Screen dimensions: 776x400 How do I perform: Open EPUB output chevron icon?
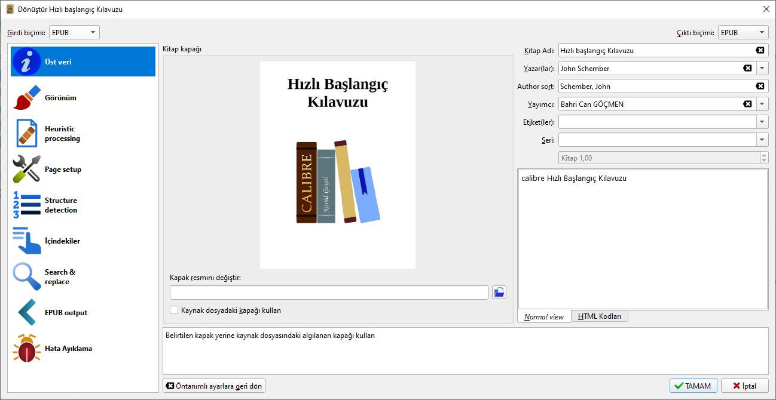(27, 313)
